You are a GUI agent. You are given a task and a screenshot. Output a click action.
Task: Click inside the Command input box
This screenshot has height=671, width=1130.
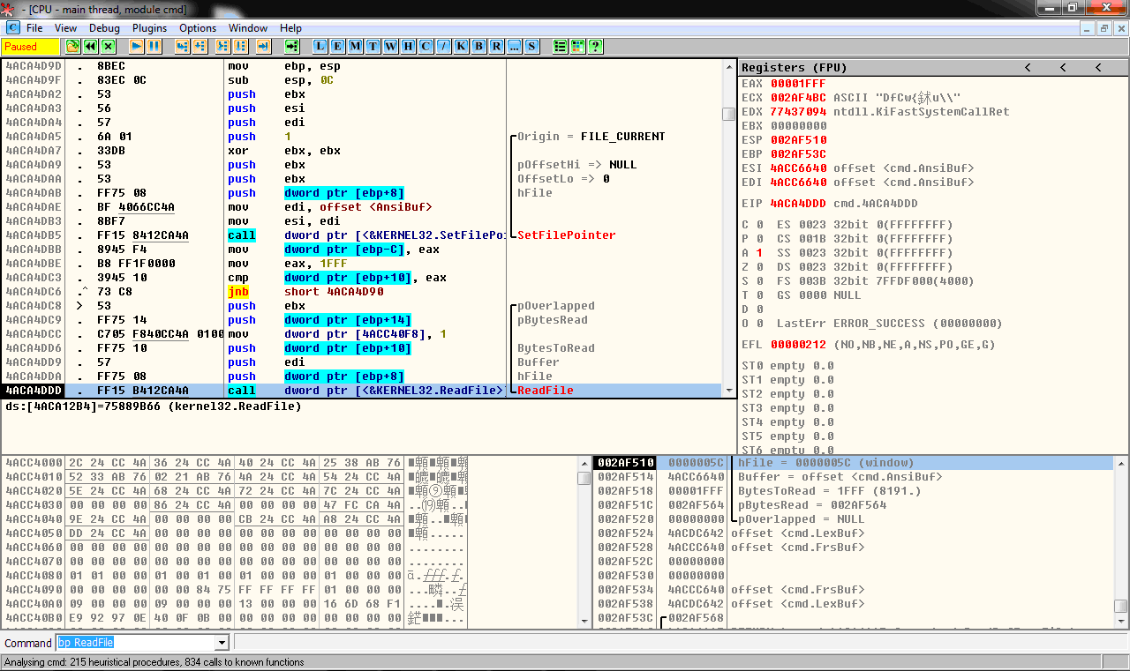tap(132, 644)
